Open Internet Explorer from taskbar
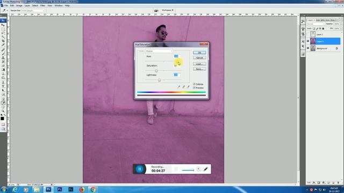The image size is (344, 193). [x=15, y=189]
